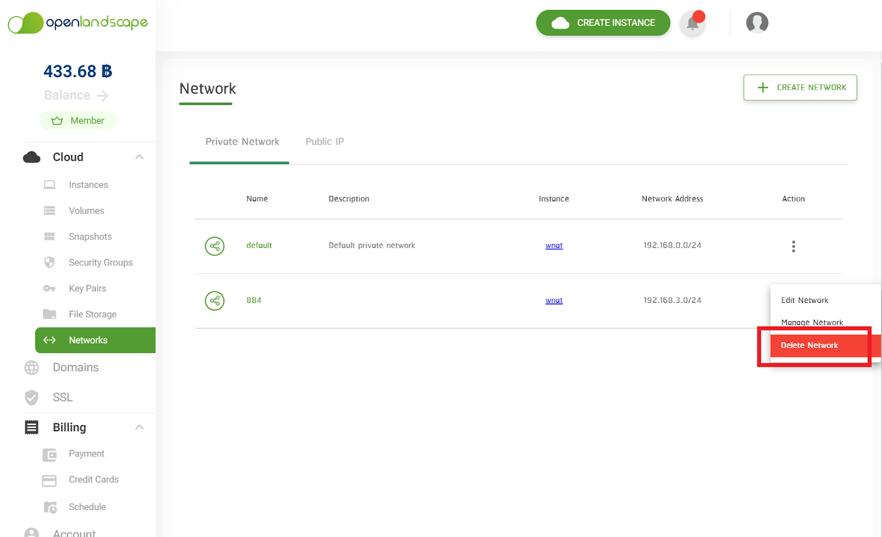Open Payment under Billing

click(87, 454)
